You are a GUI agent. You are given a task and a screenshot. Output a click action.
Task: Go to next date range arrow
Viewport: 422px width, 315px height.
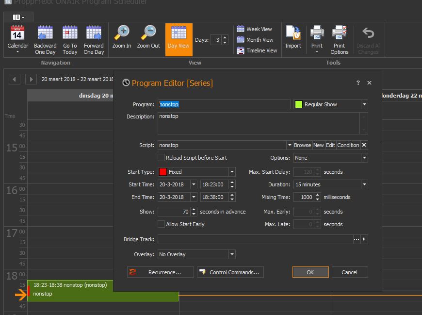point(31,79)
